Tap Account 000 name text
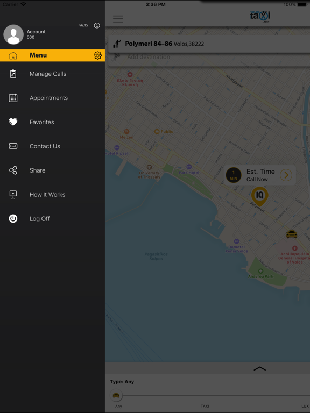This screenshot has height=413, width=310. click(36, 34)
